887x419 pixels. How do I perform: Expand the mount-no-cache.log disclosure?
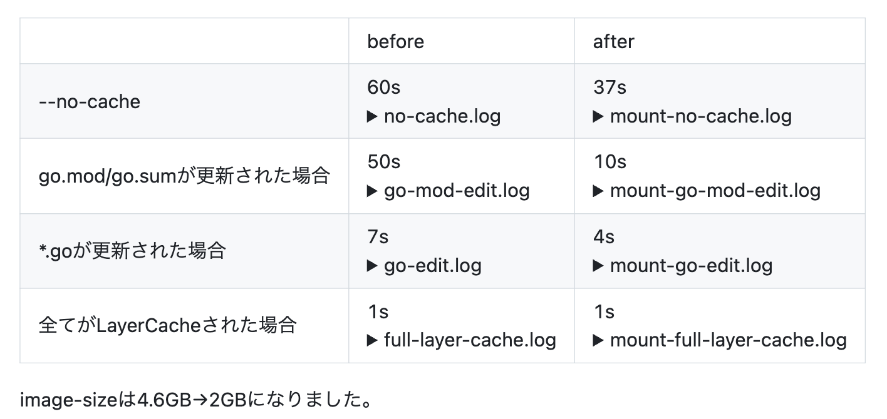click(692, 116)
